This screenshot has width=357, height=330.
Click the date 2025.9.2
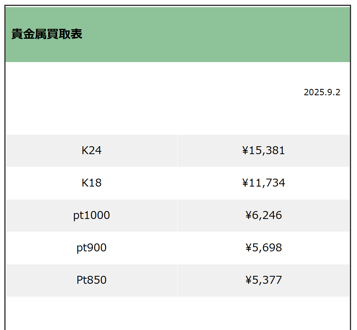[x=322, y=92]
